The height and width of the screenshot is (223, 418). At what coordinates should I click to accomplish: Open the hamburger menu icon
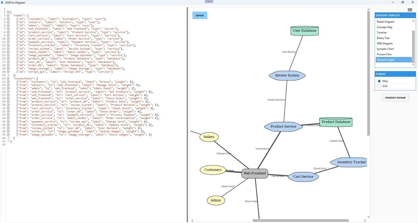[410, 10]
